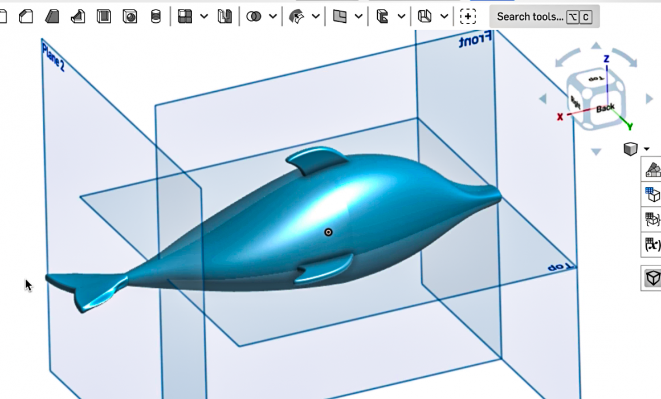Click the rotate-down arrow below the view cube
The image size is (661, 399).
(x=596, y=152)
